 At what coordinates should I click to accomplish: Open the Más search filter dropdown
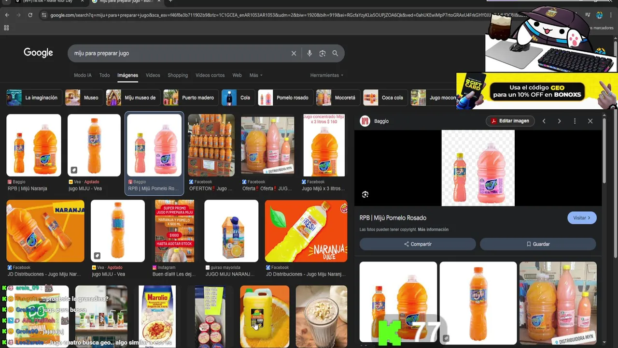(x=256, y=75)
